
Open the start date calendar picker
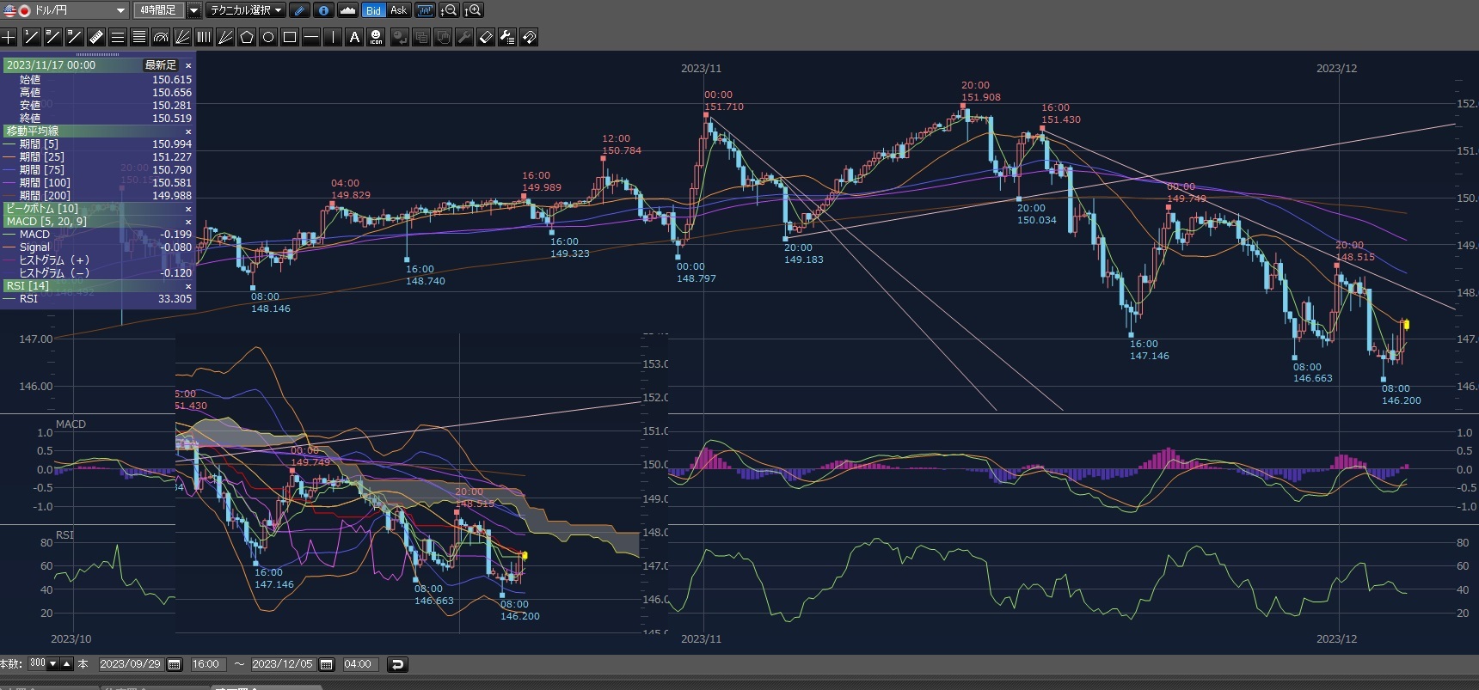coord(175,664)
